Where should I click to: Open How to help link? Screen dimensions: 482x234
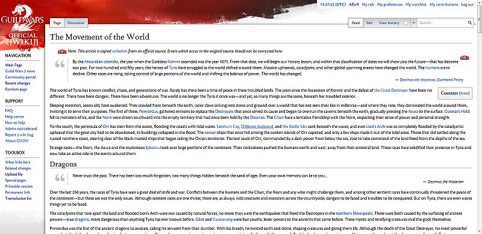tap(15, 122)
